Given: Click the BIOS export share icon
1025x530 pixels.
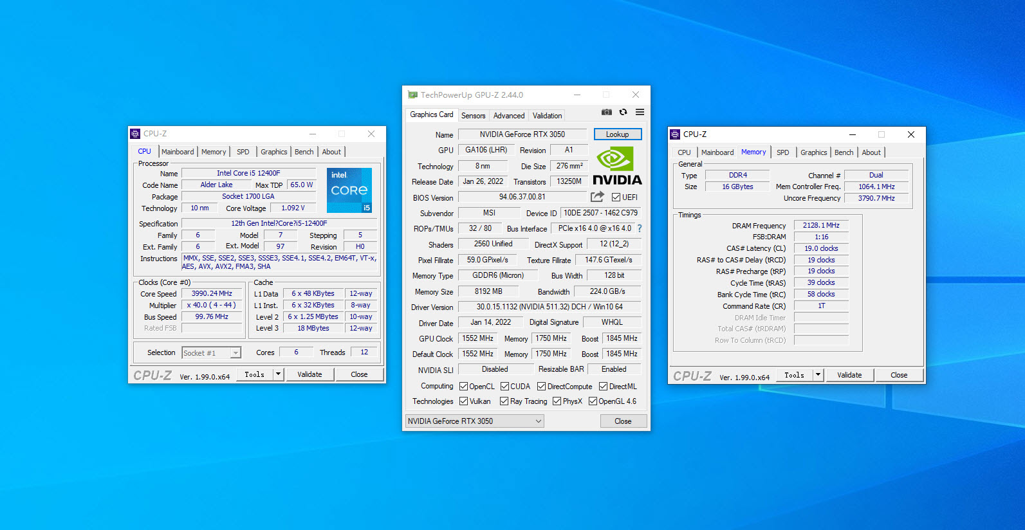Looking at the screenshot, I should 597,197.
